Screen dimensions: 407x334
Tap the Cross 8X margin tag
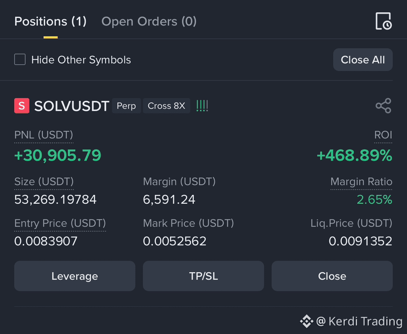pos(166,106)
